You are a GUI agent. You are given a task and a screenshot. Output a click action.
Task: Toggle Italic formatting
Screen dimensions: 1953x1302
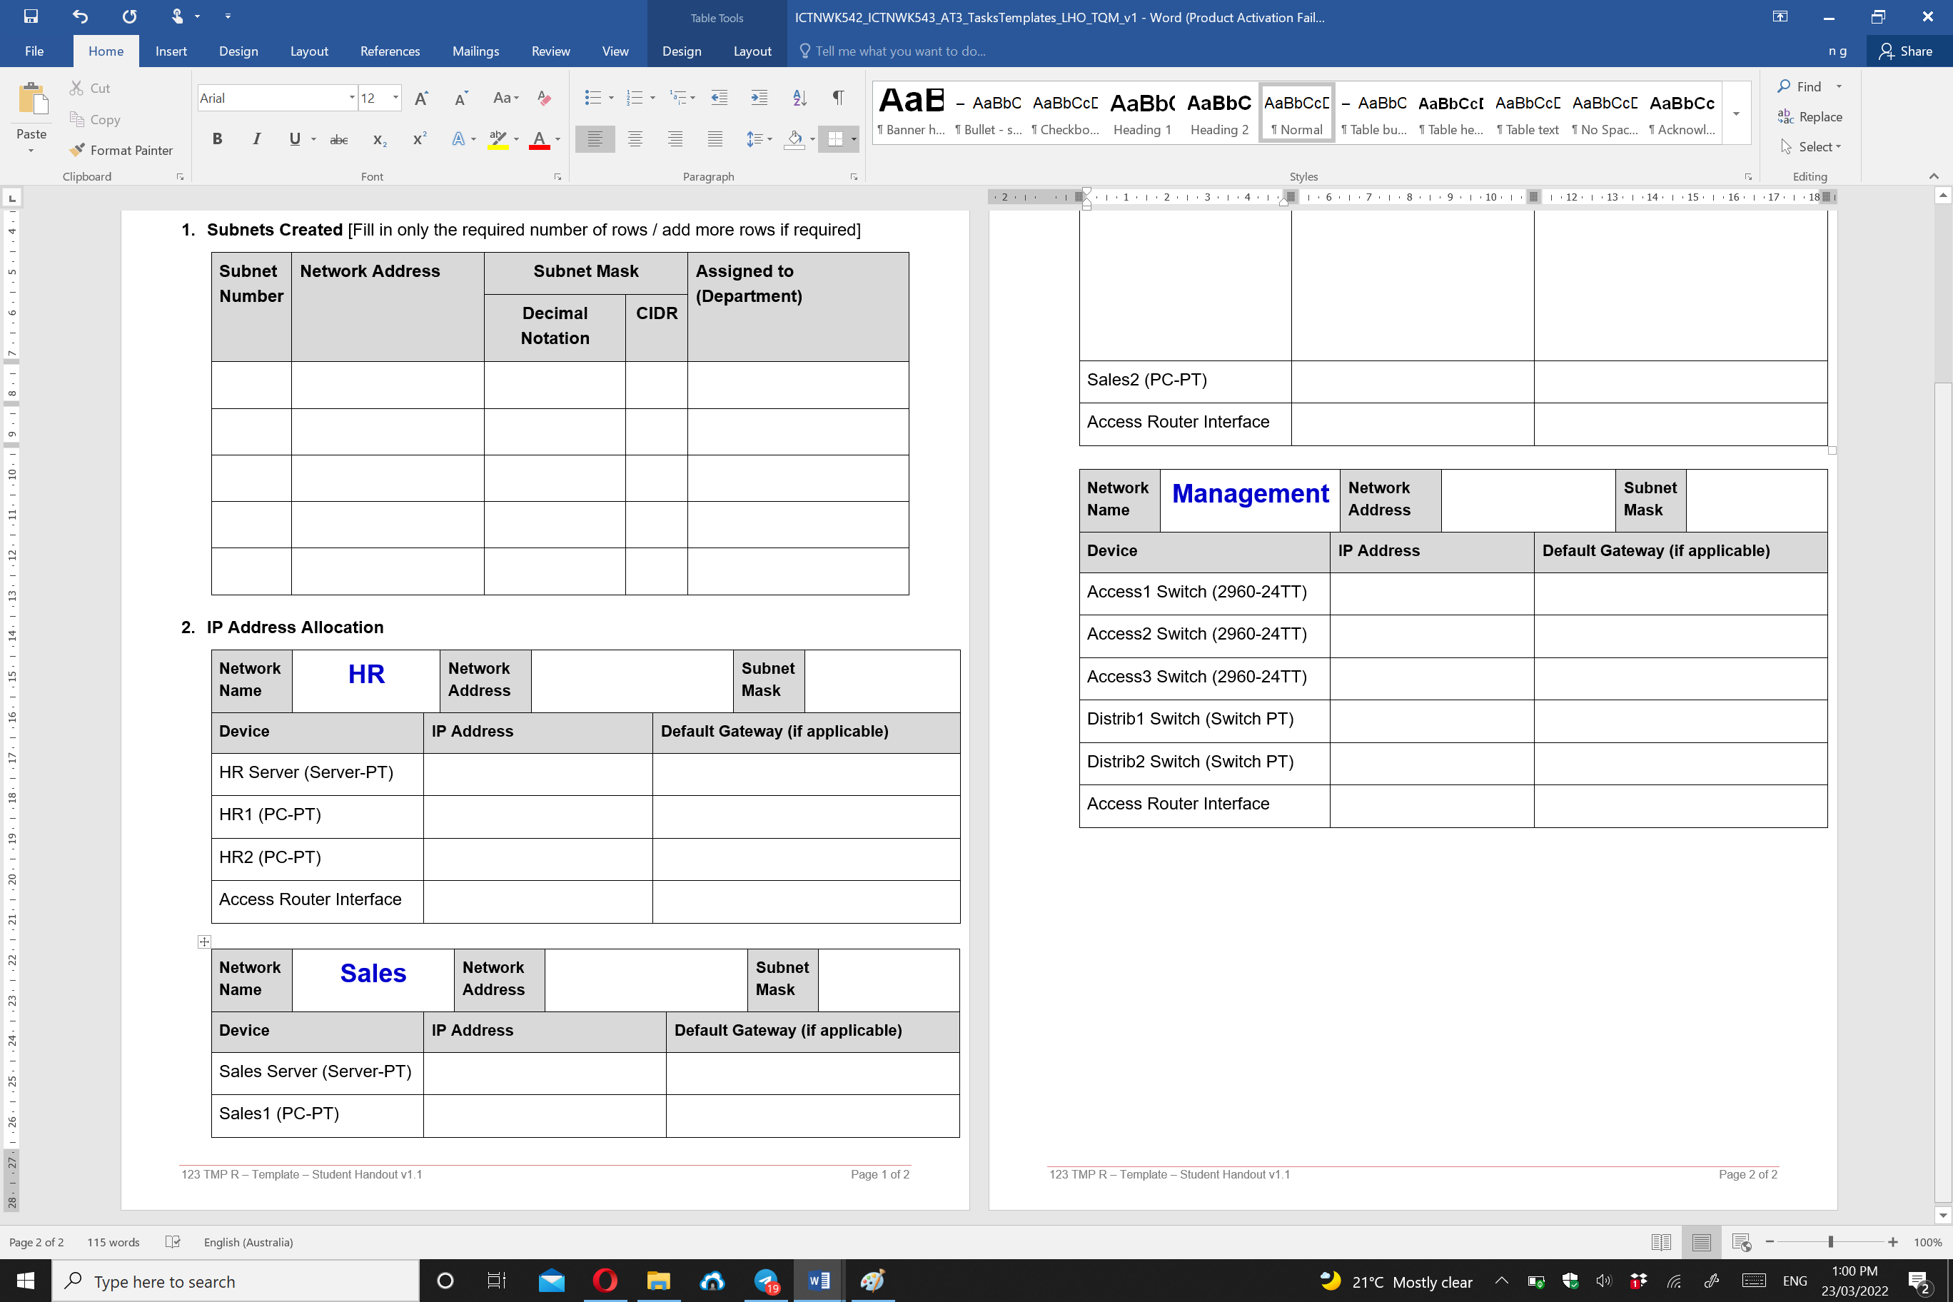(x=256, y=139)
